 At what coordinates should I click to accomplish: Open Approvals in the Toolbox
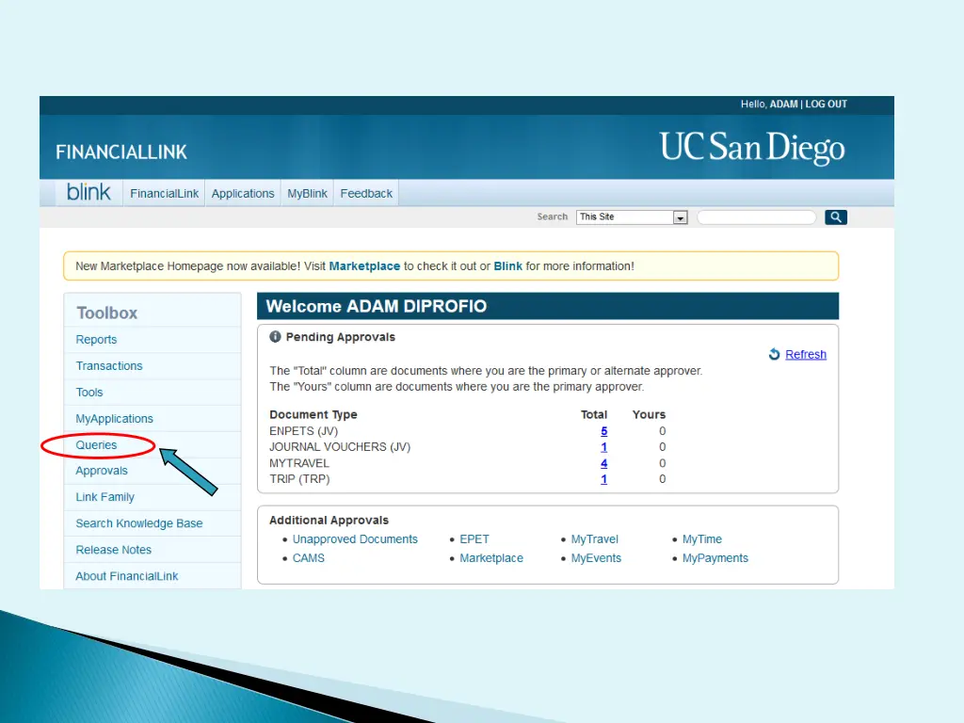[102, 471]
